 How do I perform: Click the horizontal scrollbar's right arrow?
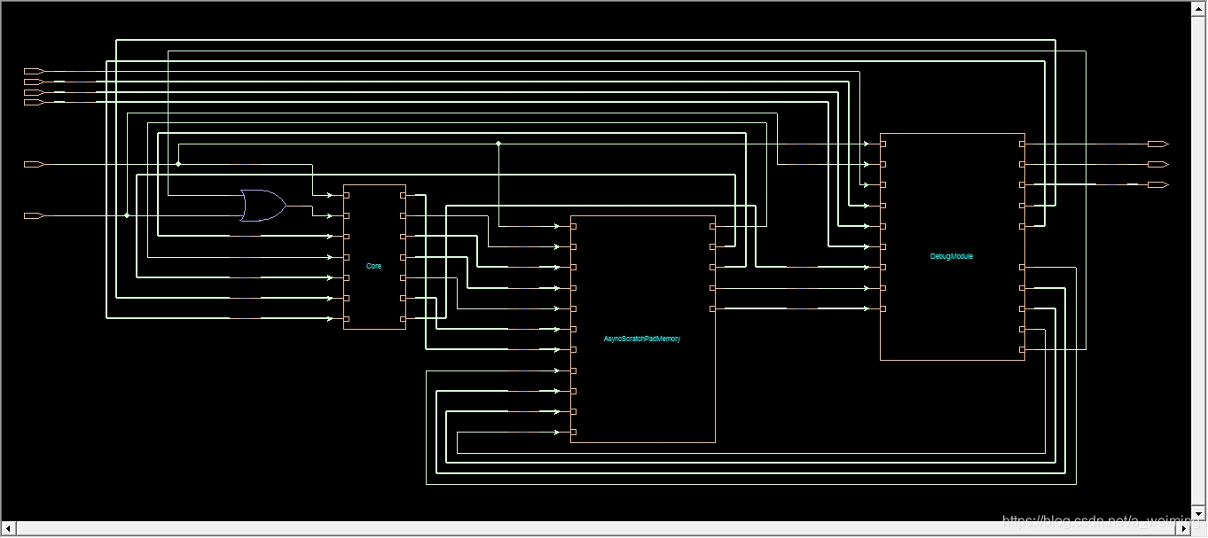tap(1184, 529)
